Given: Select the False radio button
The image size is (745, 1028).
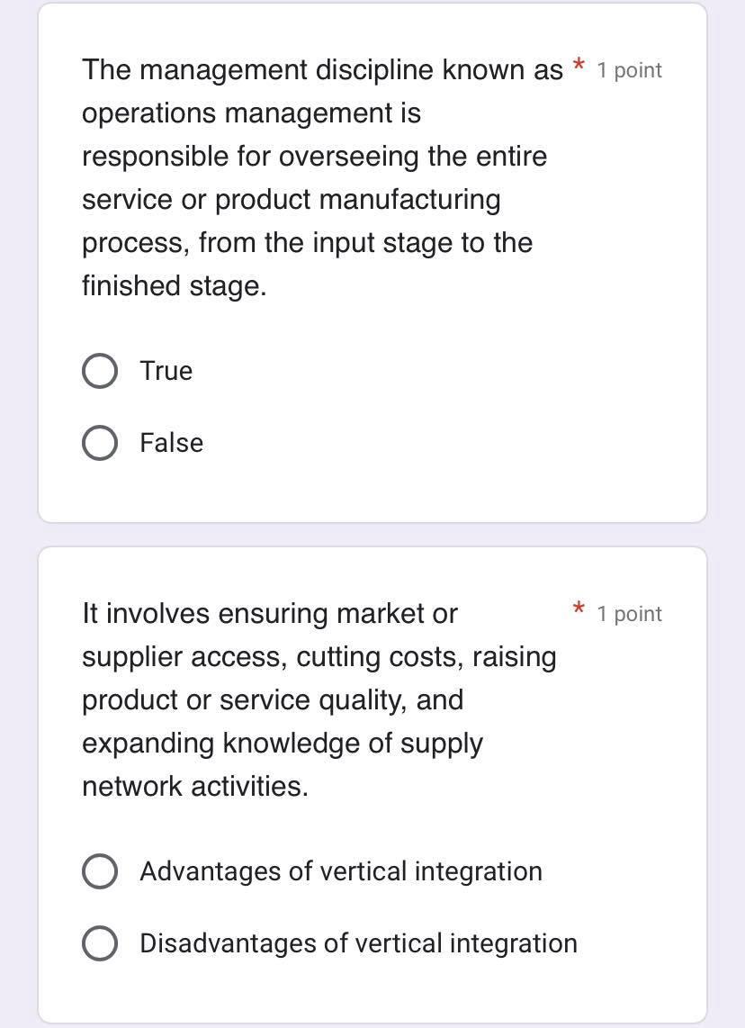Looking at the screenshot, I should [x=99, y=442].
